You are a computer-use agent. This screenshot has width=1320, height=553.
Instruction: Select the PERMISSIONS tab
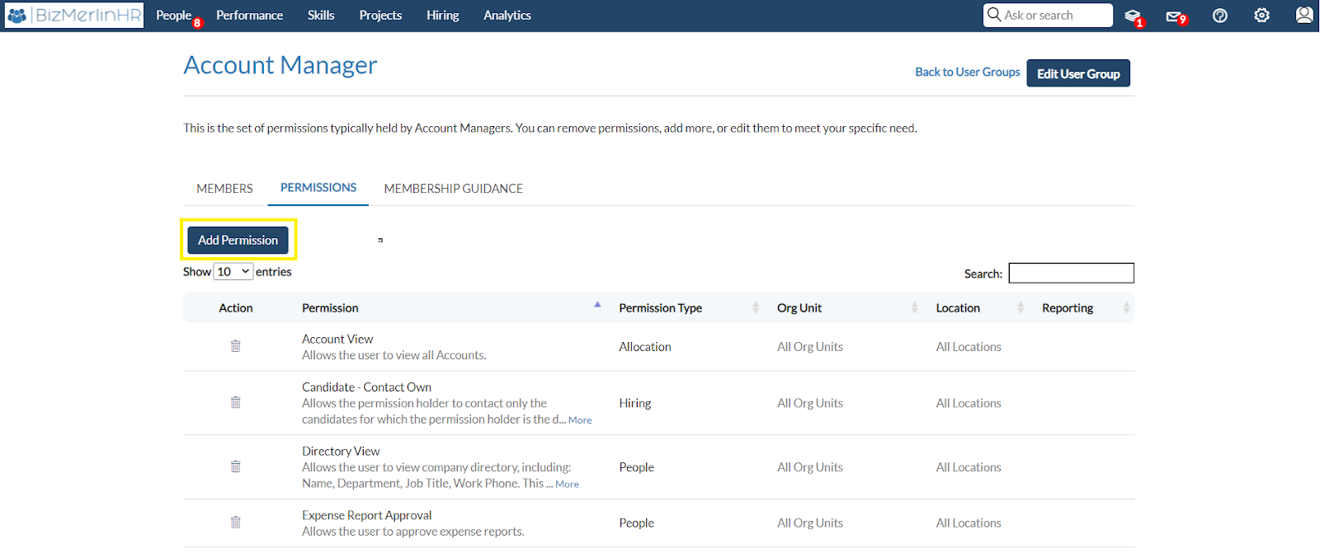[x=318, y=188]
